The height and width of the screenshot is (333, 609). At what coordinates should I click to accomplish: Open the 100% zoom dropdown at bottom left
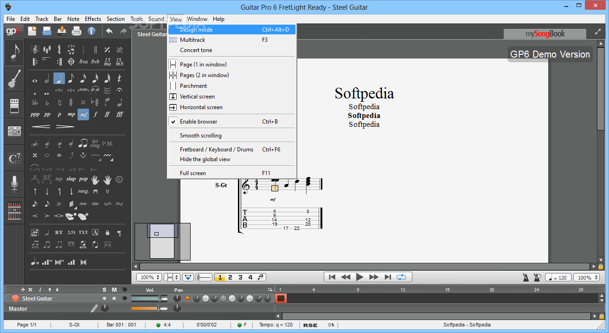click(x=149, y=277)
